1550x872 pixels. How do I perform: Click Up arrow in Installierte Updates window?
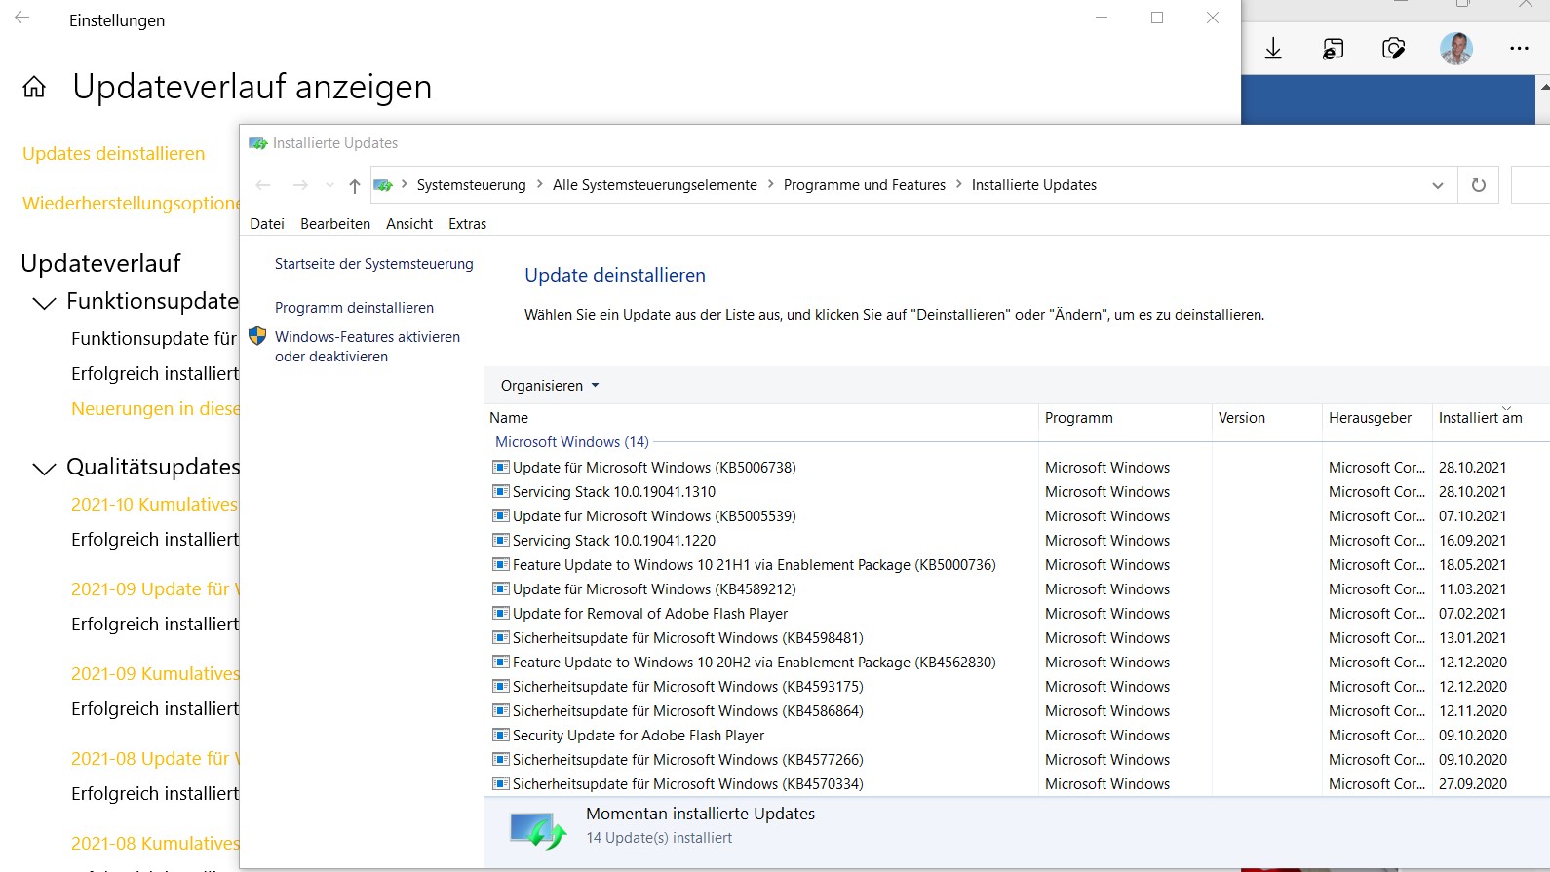[355, 185]
